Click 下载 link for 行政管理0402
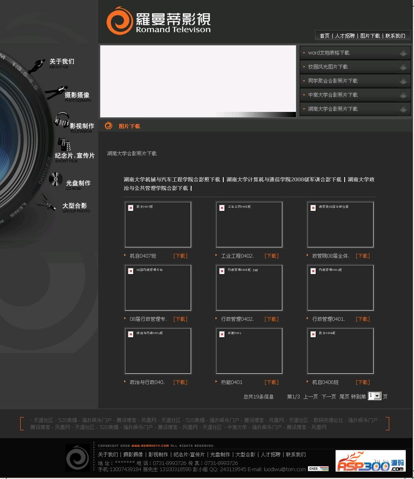Image resolution: width=414 pixels, height=479 pixels. click(272, 319)
